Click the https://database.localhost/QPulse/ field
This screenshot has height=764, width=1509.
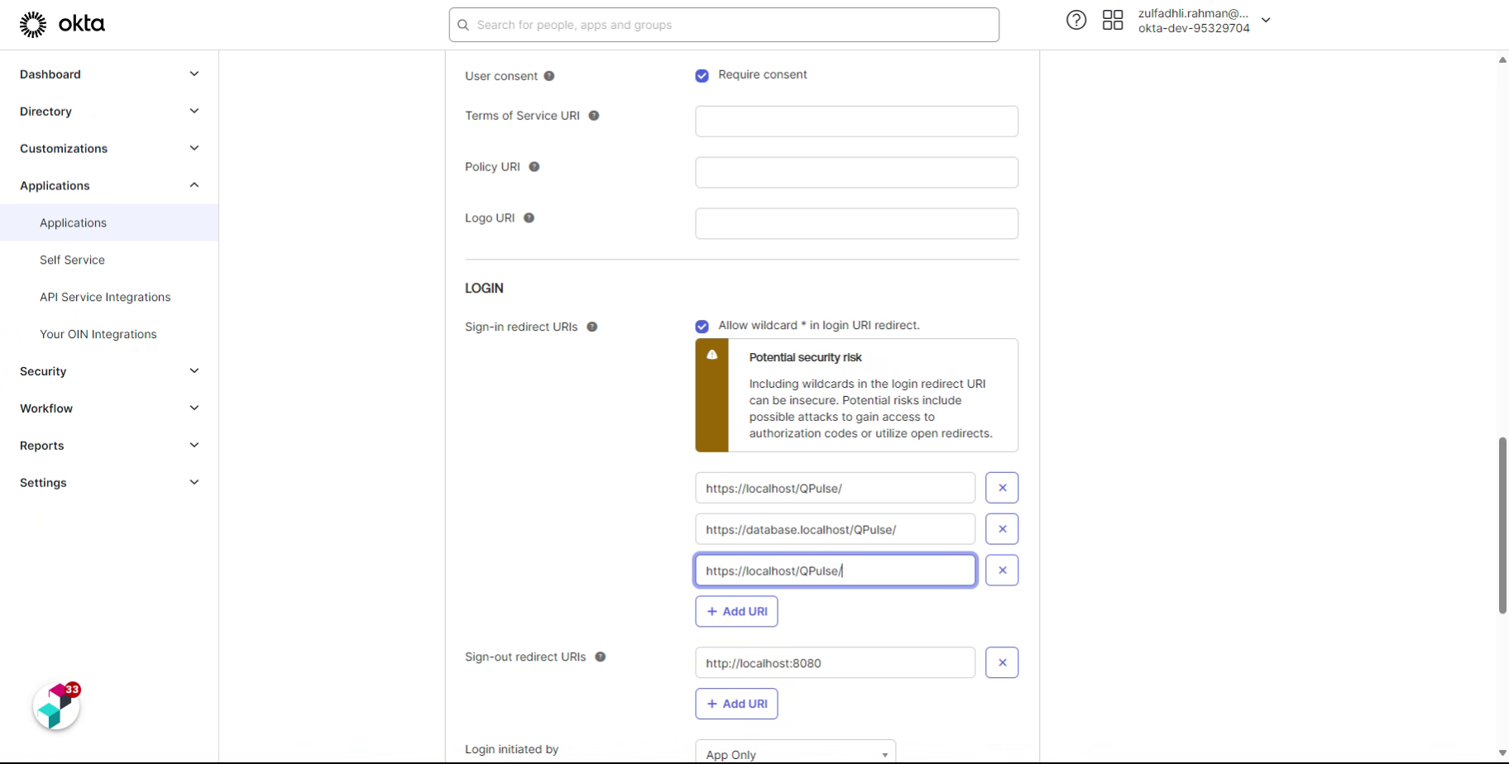835,529
